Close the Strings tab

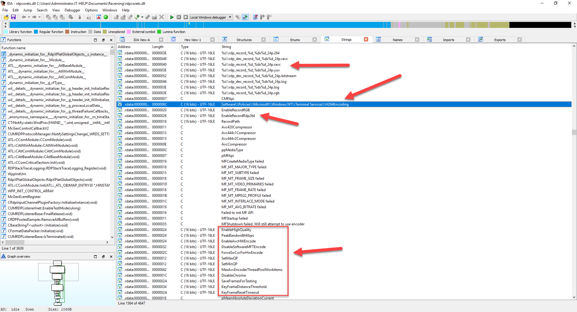tap(366, 39)
